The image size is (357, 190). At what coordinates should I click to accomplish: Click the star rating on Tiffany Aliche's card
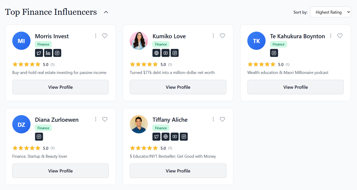pos(144,148)
